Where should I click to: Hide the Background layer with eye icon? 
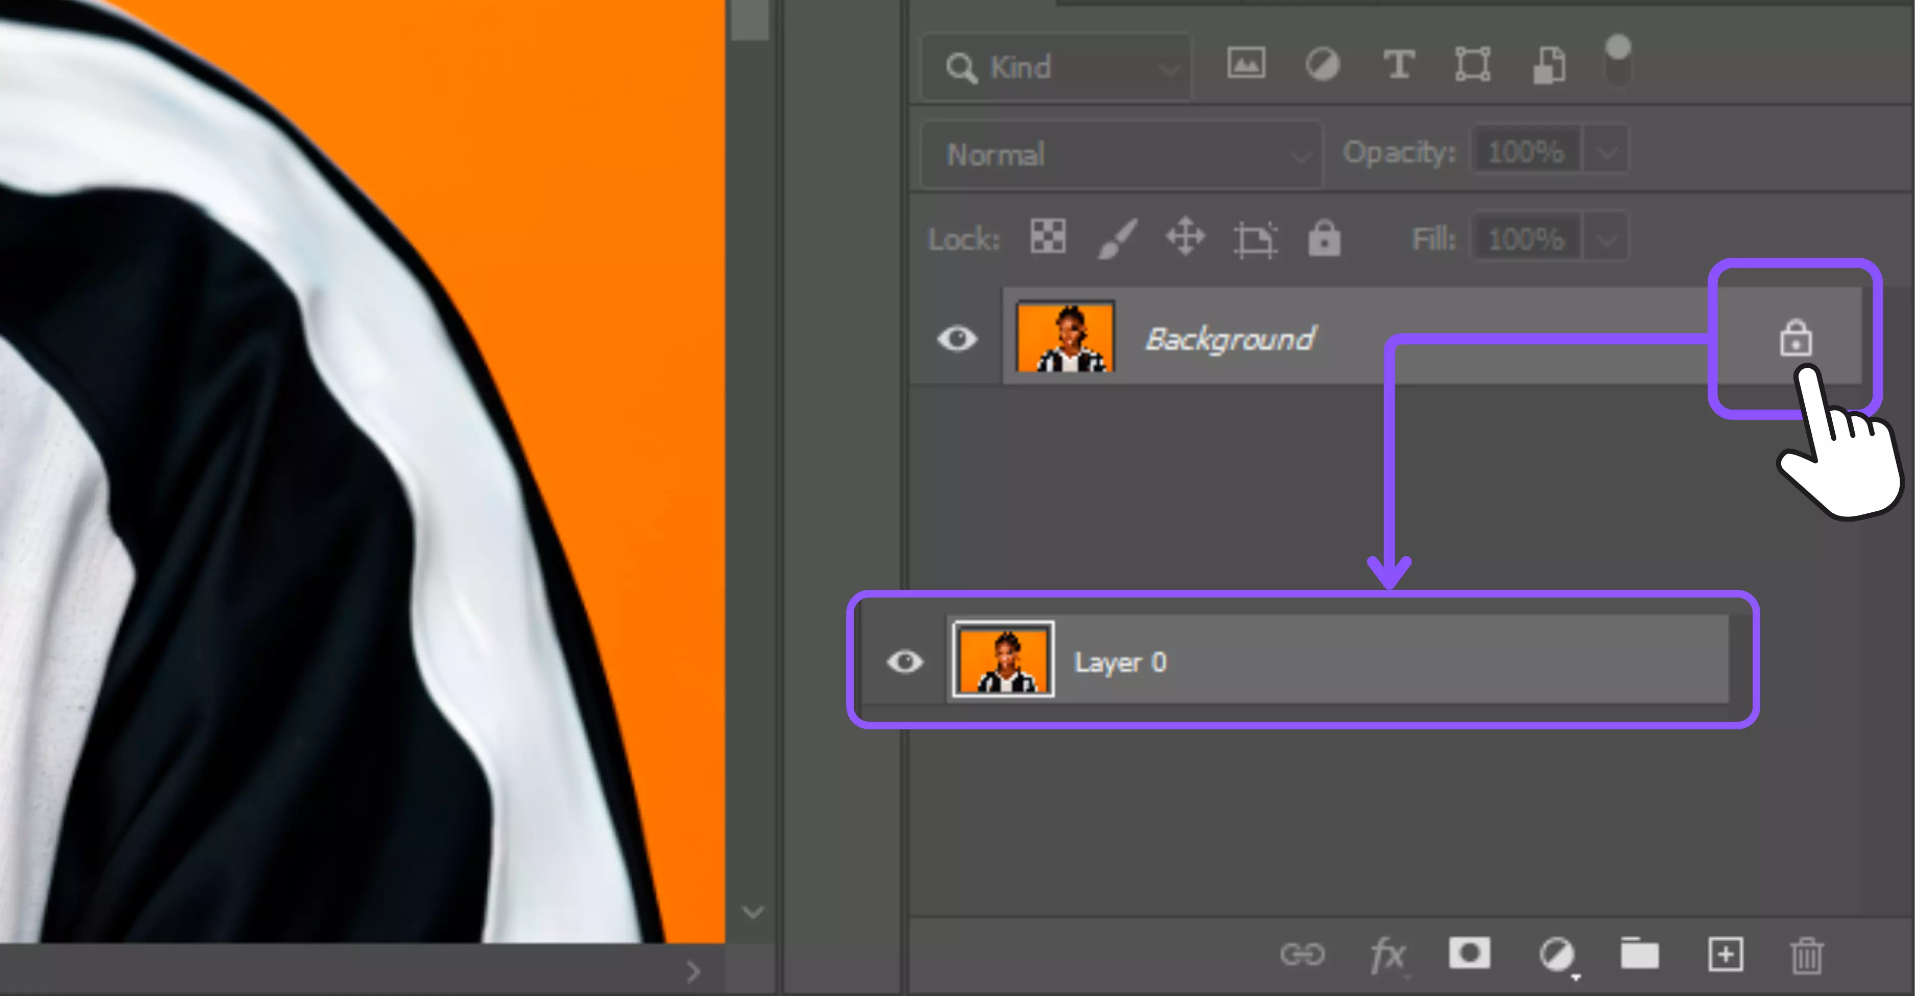[957, 339]
